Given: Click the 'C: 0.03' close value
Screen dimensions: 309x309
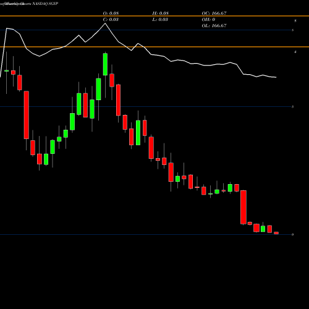Looking at the screenshot, I should tap(111, 19).
